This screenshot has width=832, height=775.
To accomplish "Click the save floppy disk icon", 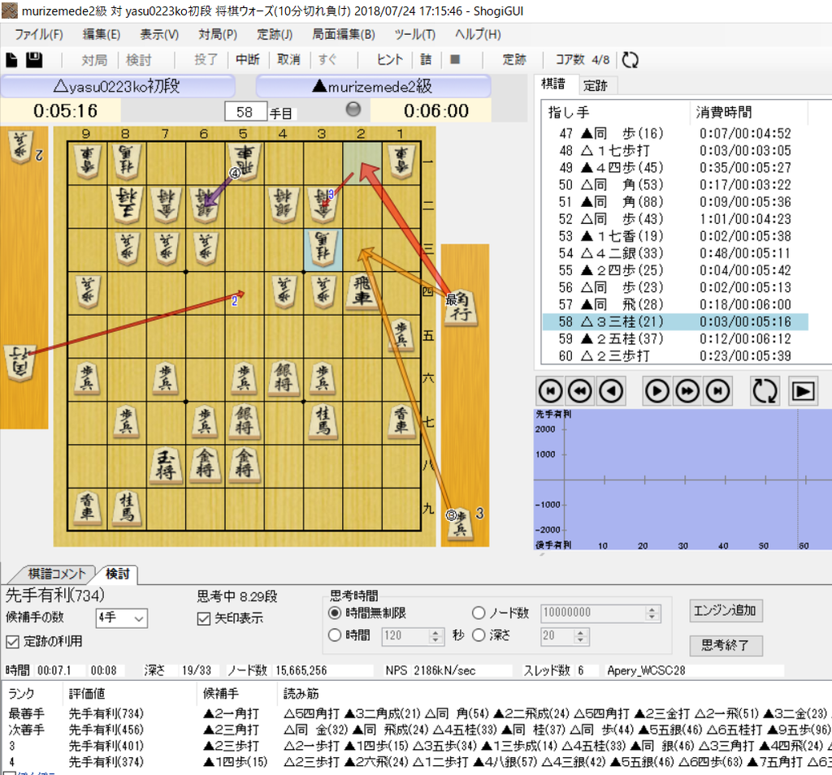I will (34, 60).
